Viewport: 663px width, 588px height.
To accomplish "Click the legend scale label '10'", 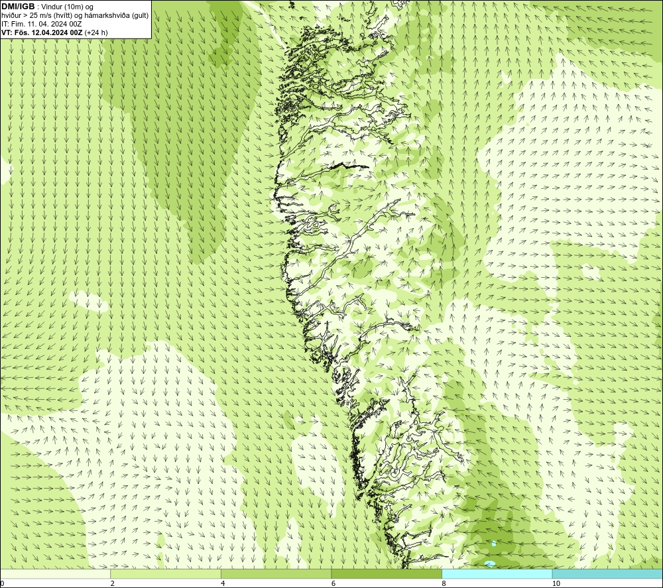I will [x=556, y=583].
